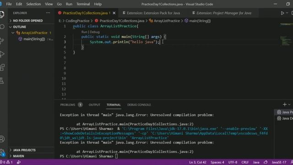
Task: Open the Manage gear with update badge
Action: [x=2, y=152]
